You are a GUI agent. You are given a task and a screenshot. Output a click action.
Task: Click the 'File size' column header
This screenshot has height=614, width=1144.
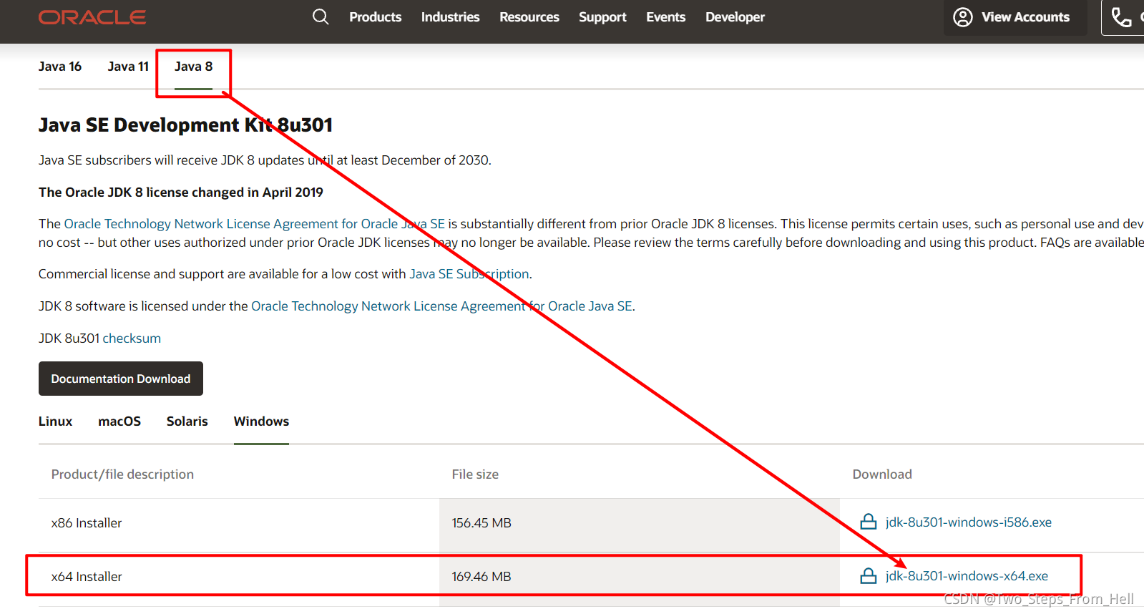(475, 474)
